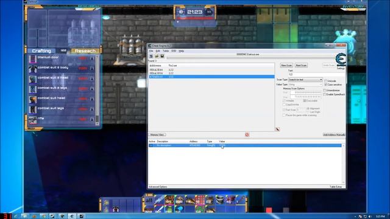Image resolution: width=390 pixels, height=219 pixels.
Task: Open the D3D menu in Cheat Engine
Action: [174, 51]
